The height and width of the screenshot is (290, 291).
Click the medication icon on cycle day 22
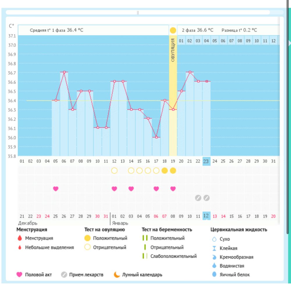198,198
